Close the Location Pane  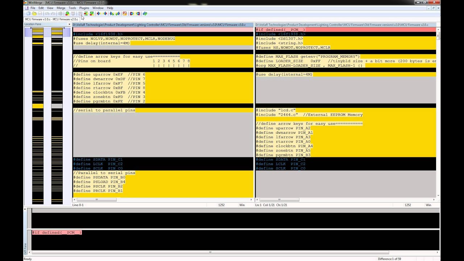point(69,24)
